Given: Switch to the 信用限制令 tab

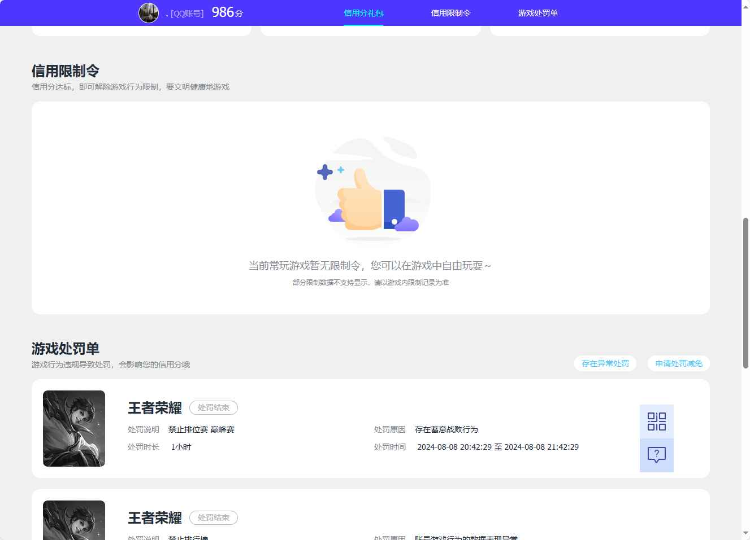Looking at the screenshot, I should pos(450,13).
